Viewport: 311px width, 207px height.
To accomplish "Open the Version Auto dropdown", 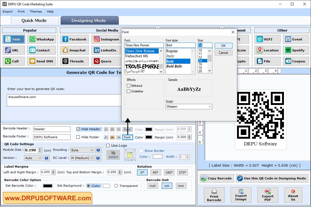I will 33,158.
